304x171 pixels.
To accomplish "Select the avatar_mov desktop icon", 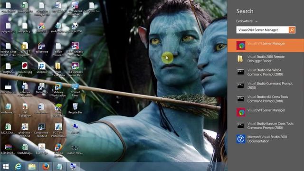I will pos(75,150).
